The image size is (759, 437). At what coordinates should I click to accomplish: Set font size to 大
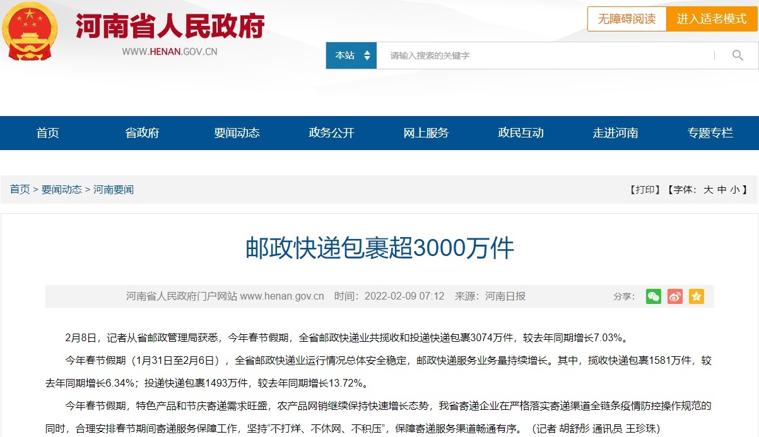[708, 190]
